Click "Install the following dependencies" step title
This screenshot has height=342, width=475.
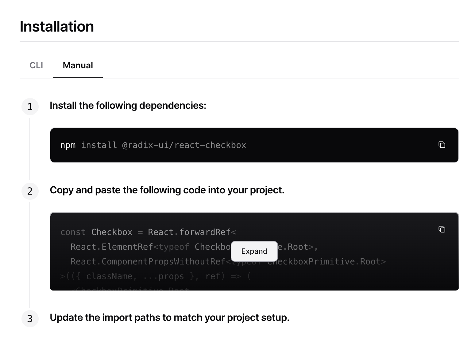pos(128,105)
